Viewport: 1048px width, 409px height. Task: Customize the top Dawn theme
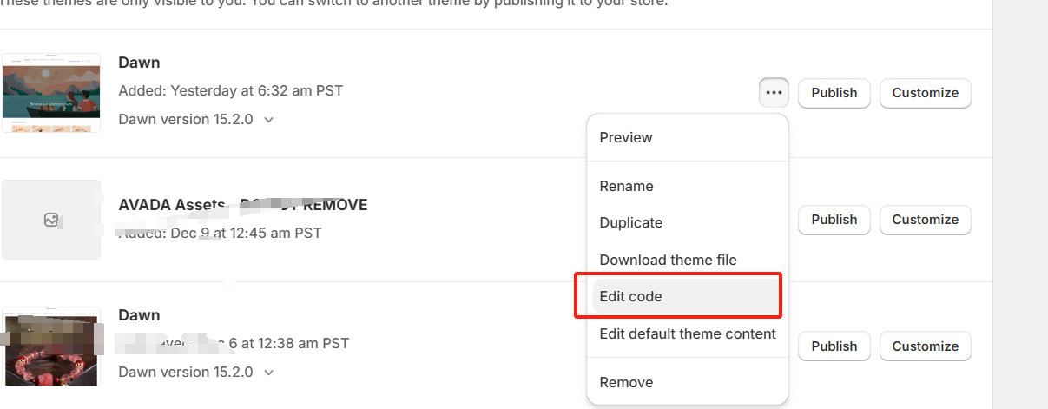pos(925,93)
